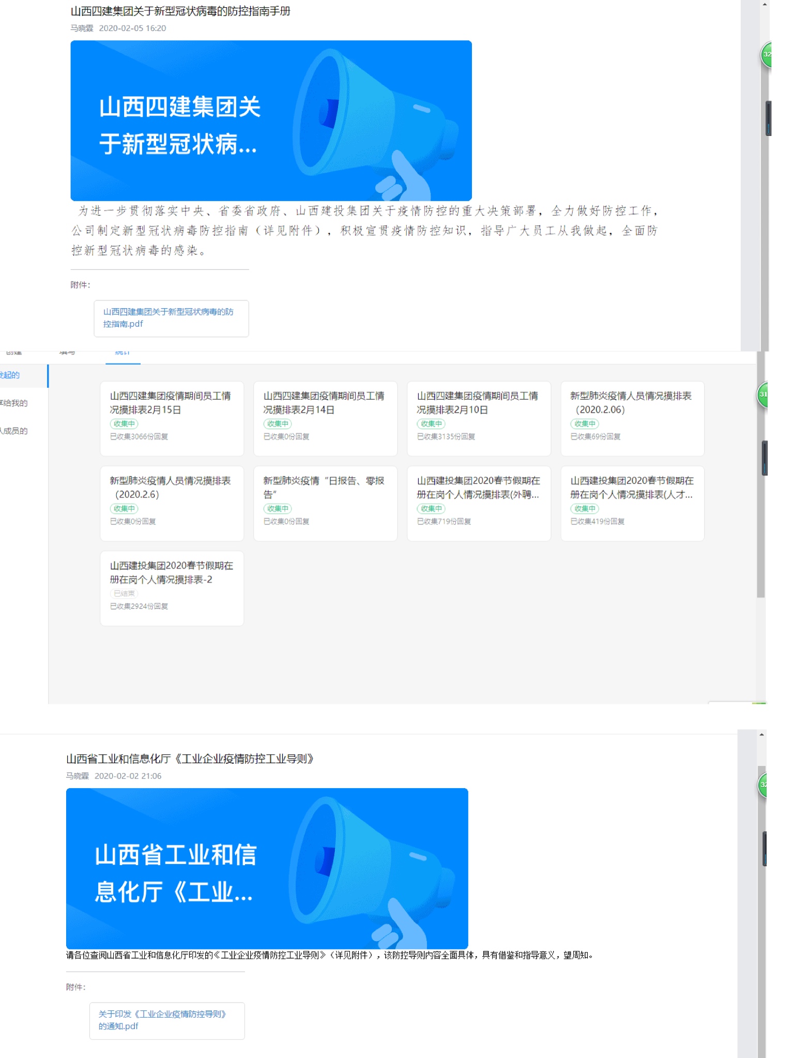Open survey card 员工情况摸排表2月15日

(172, 418)
